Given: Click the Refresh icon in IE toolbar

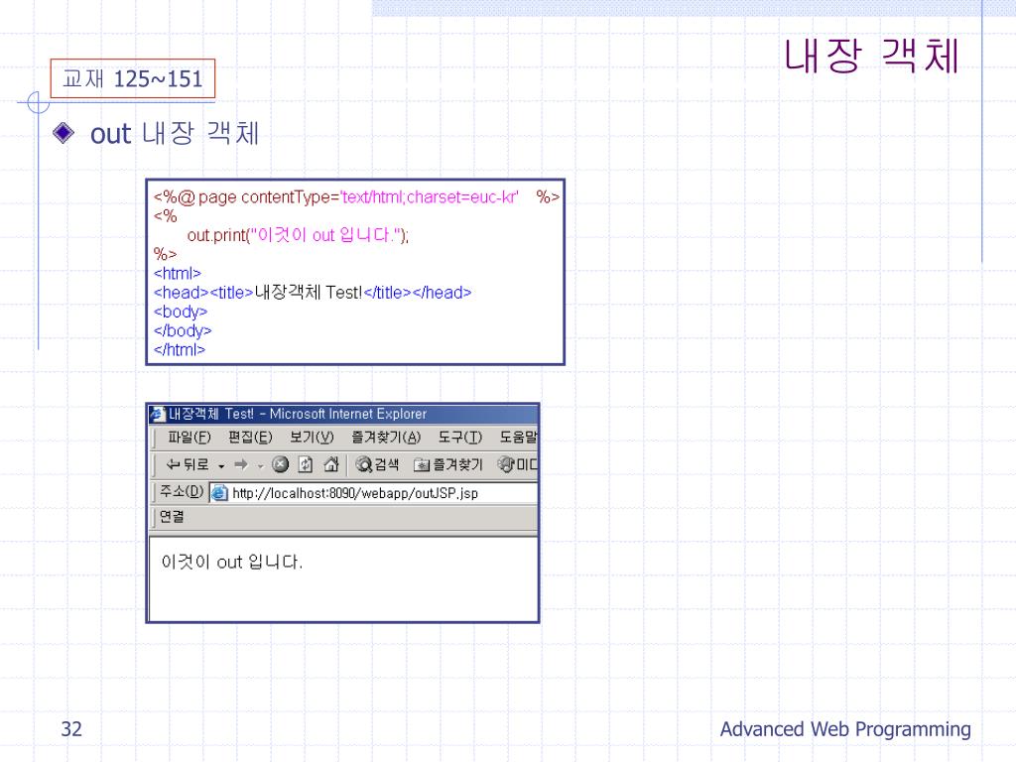Looking at the screenshot, I should (306, 464).
